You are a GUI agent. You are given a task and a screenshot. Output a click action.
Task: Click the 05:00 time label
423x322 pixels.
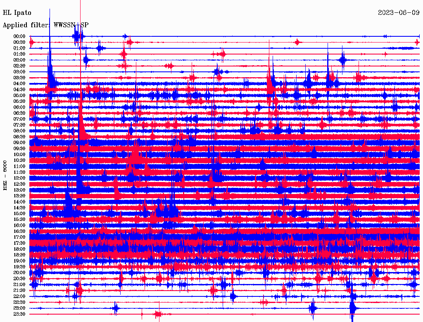point(19,95)
